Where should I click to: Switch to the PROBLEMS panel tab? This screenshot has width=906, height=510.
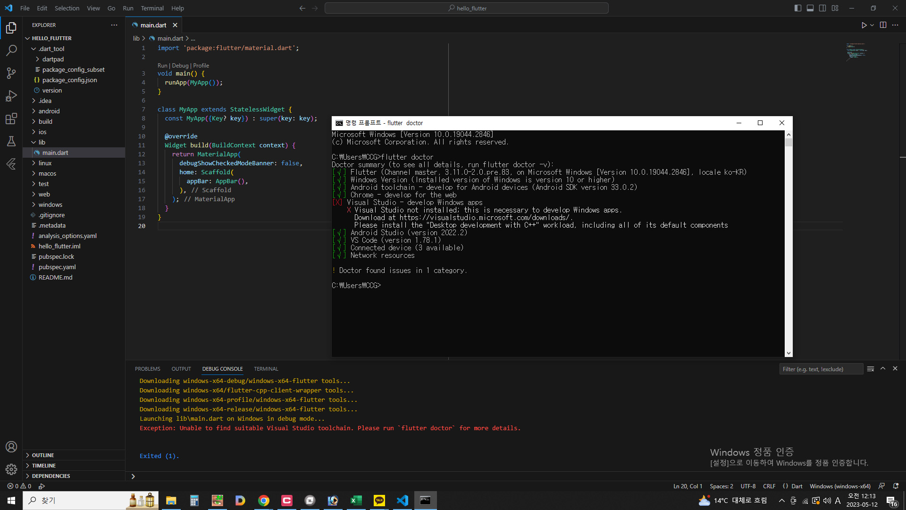click(148, 369)
